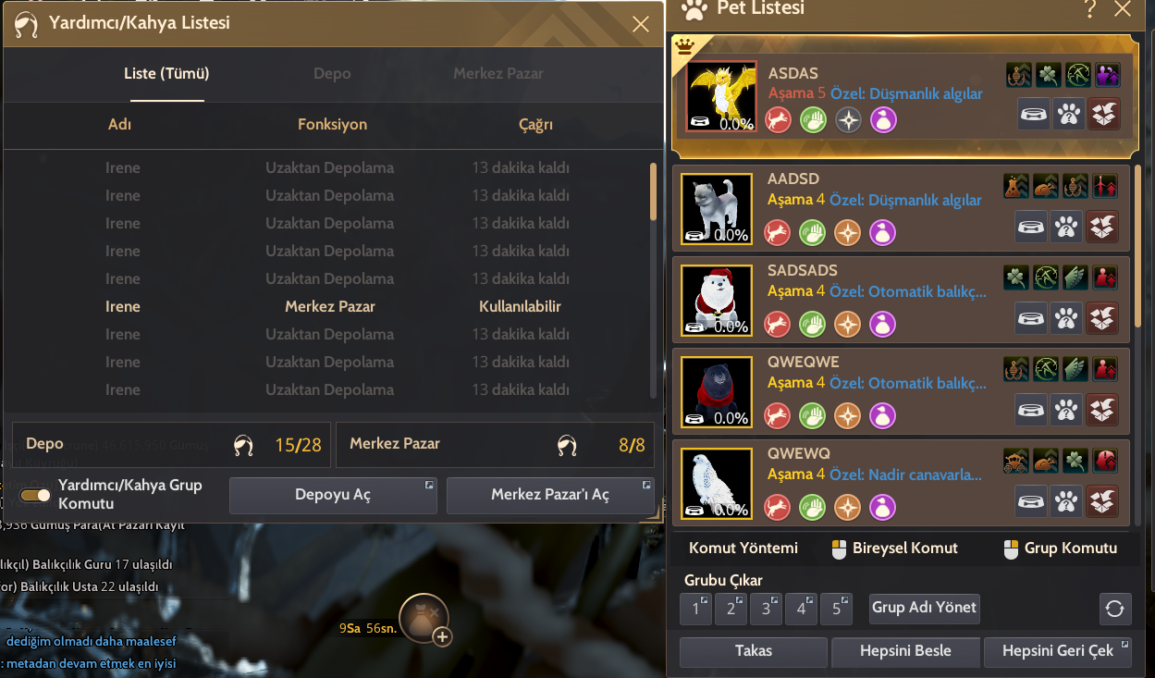Click the money bag plus icon near timer
1155x678 pixels.
[425, 618]
